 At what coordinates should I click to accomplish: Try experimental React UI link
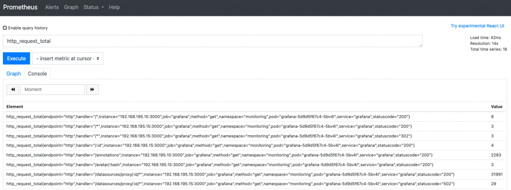click(x=478, y=26)
